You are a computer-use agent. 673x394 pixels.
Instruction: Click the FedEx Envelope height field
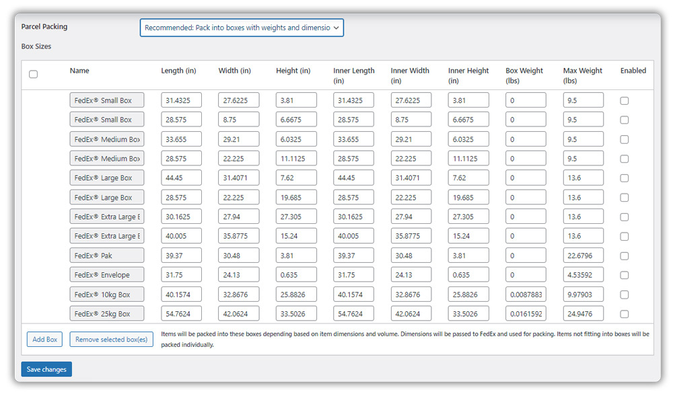click(x=295, y=275)
